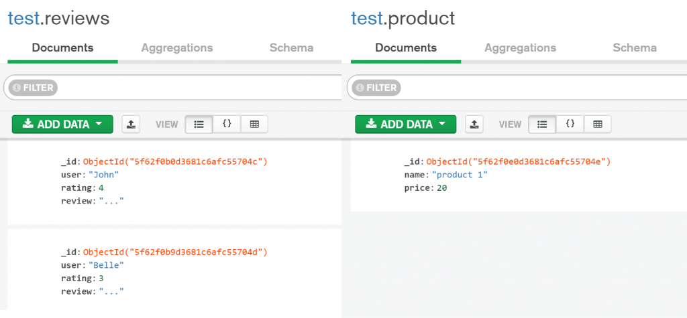Screen dimensions: 687x318
Task: Switch reviews to list view
Action: 199,124
